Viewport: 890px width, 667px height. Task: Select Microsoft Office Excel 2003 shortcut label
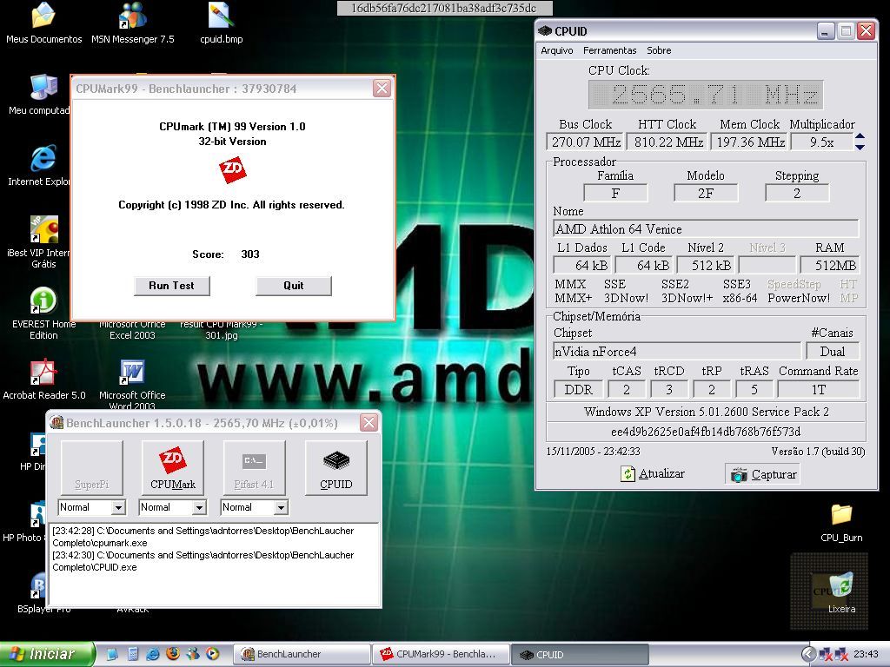(x=132, y=329)
